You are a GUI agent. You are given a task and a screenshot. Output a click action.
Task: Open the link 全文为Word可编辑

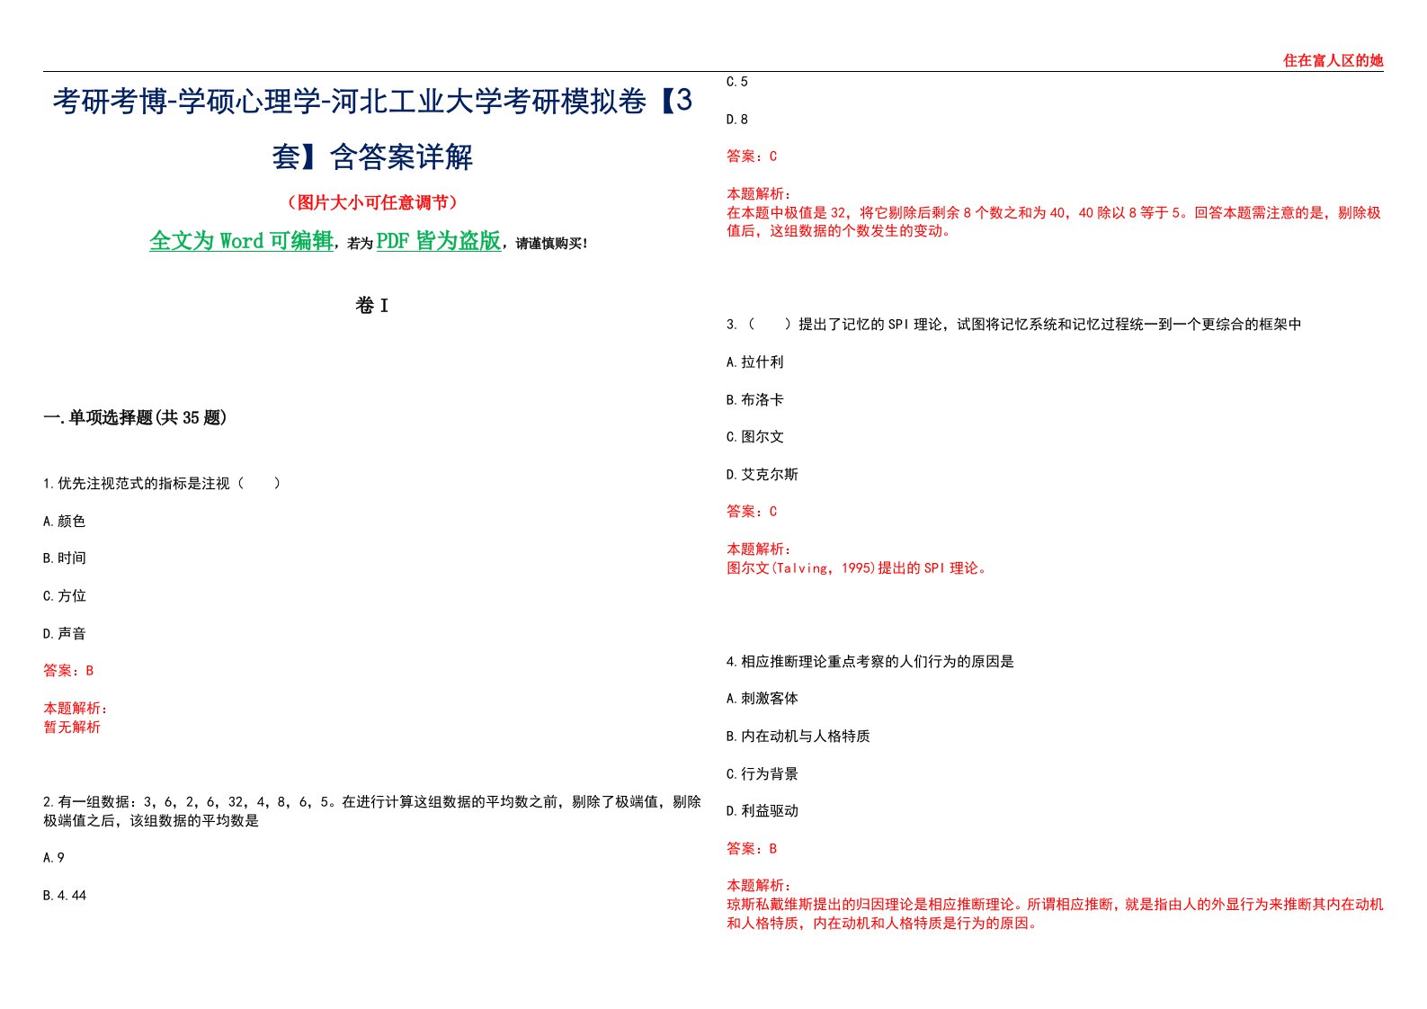click(x=241, y=241)
